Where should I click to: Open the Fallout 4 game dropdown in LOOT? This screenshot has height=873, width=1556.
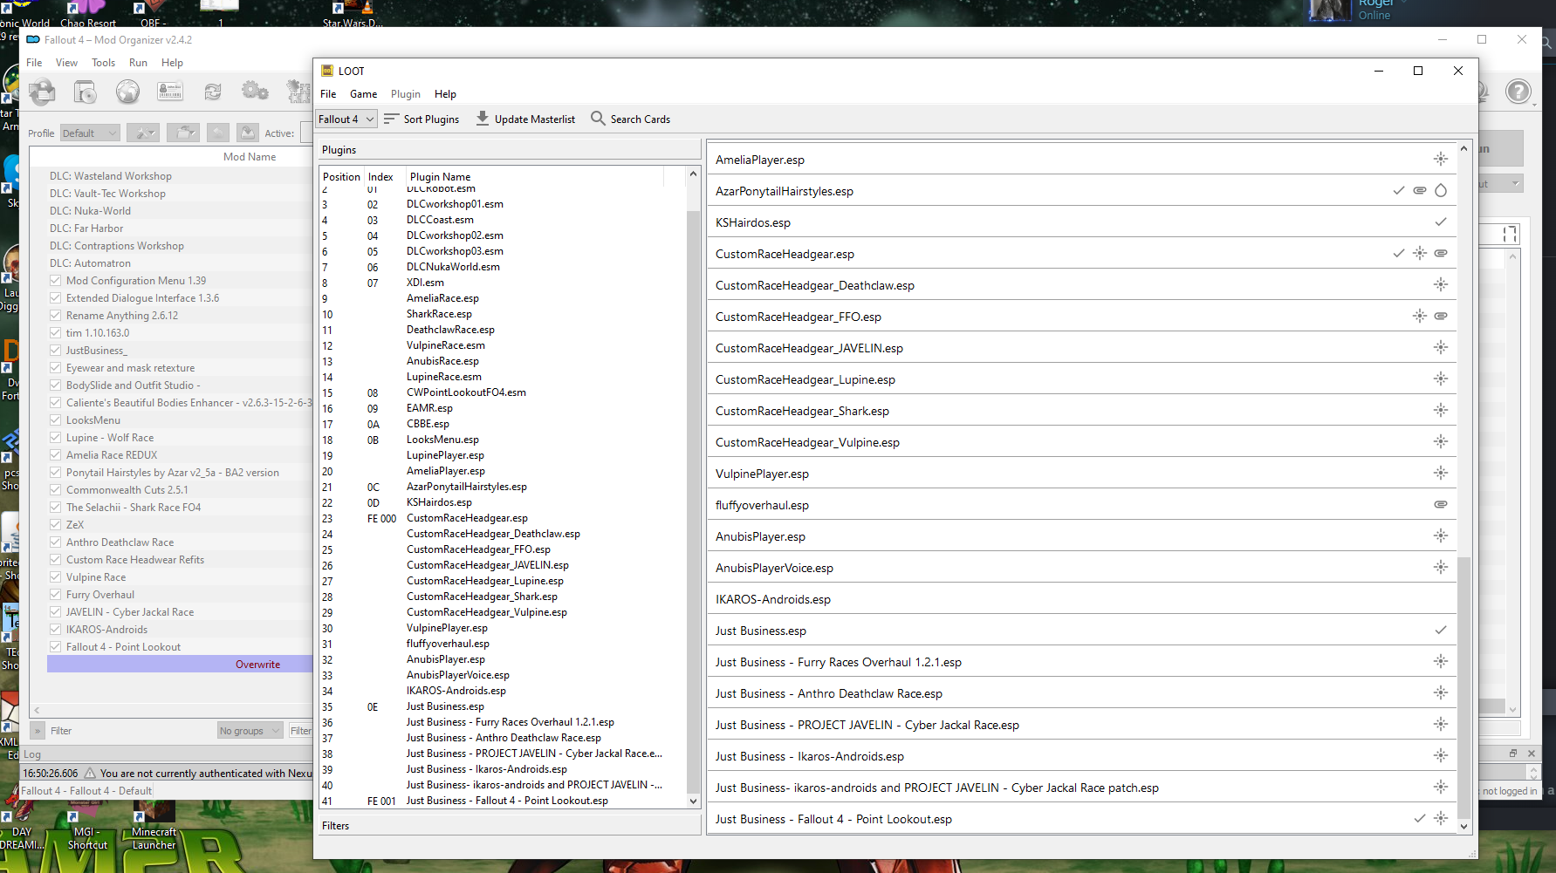coord(346,119)
